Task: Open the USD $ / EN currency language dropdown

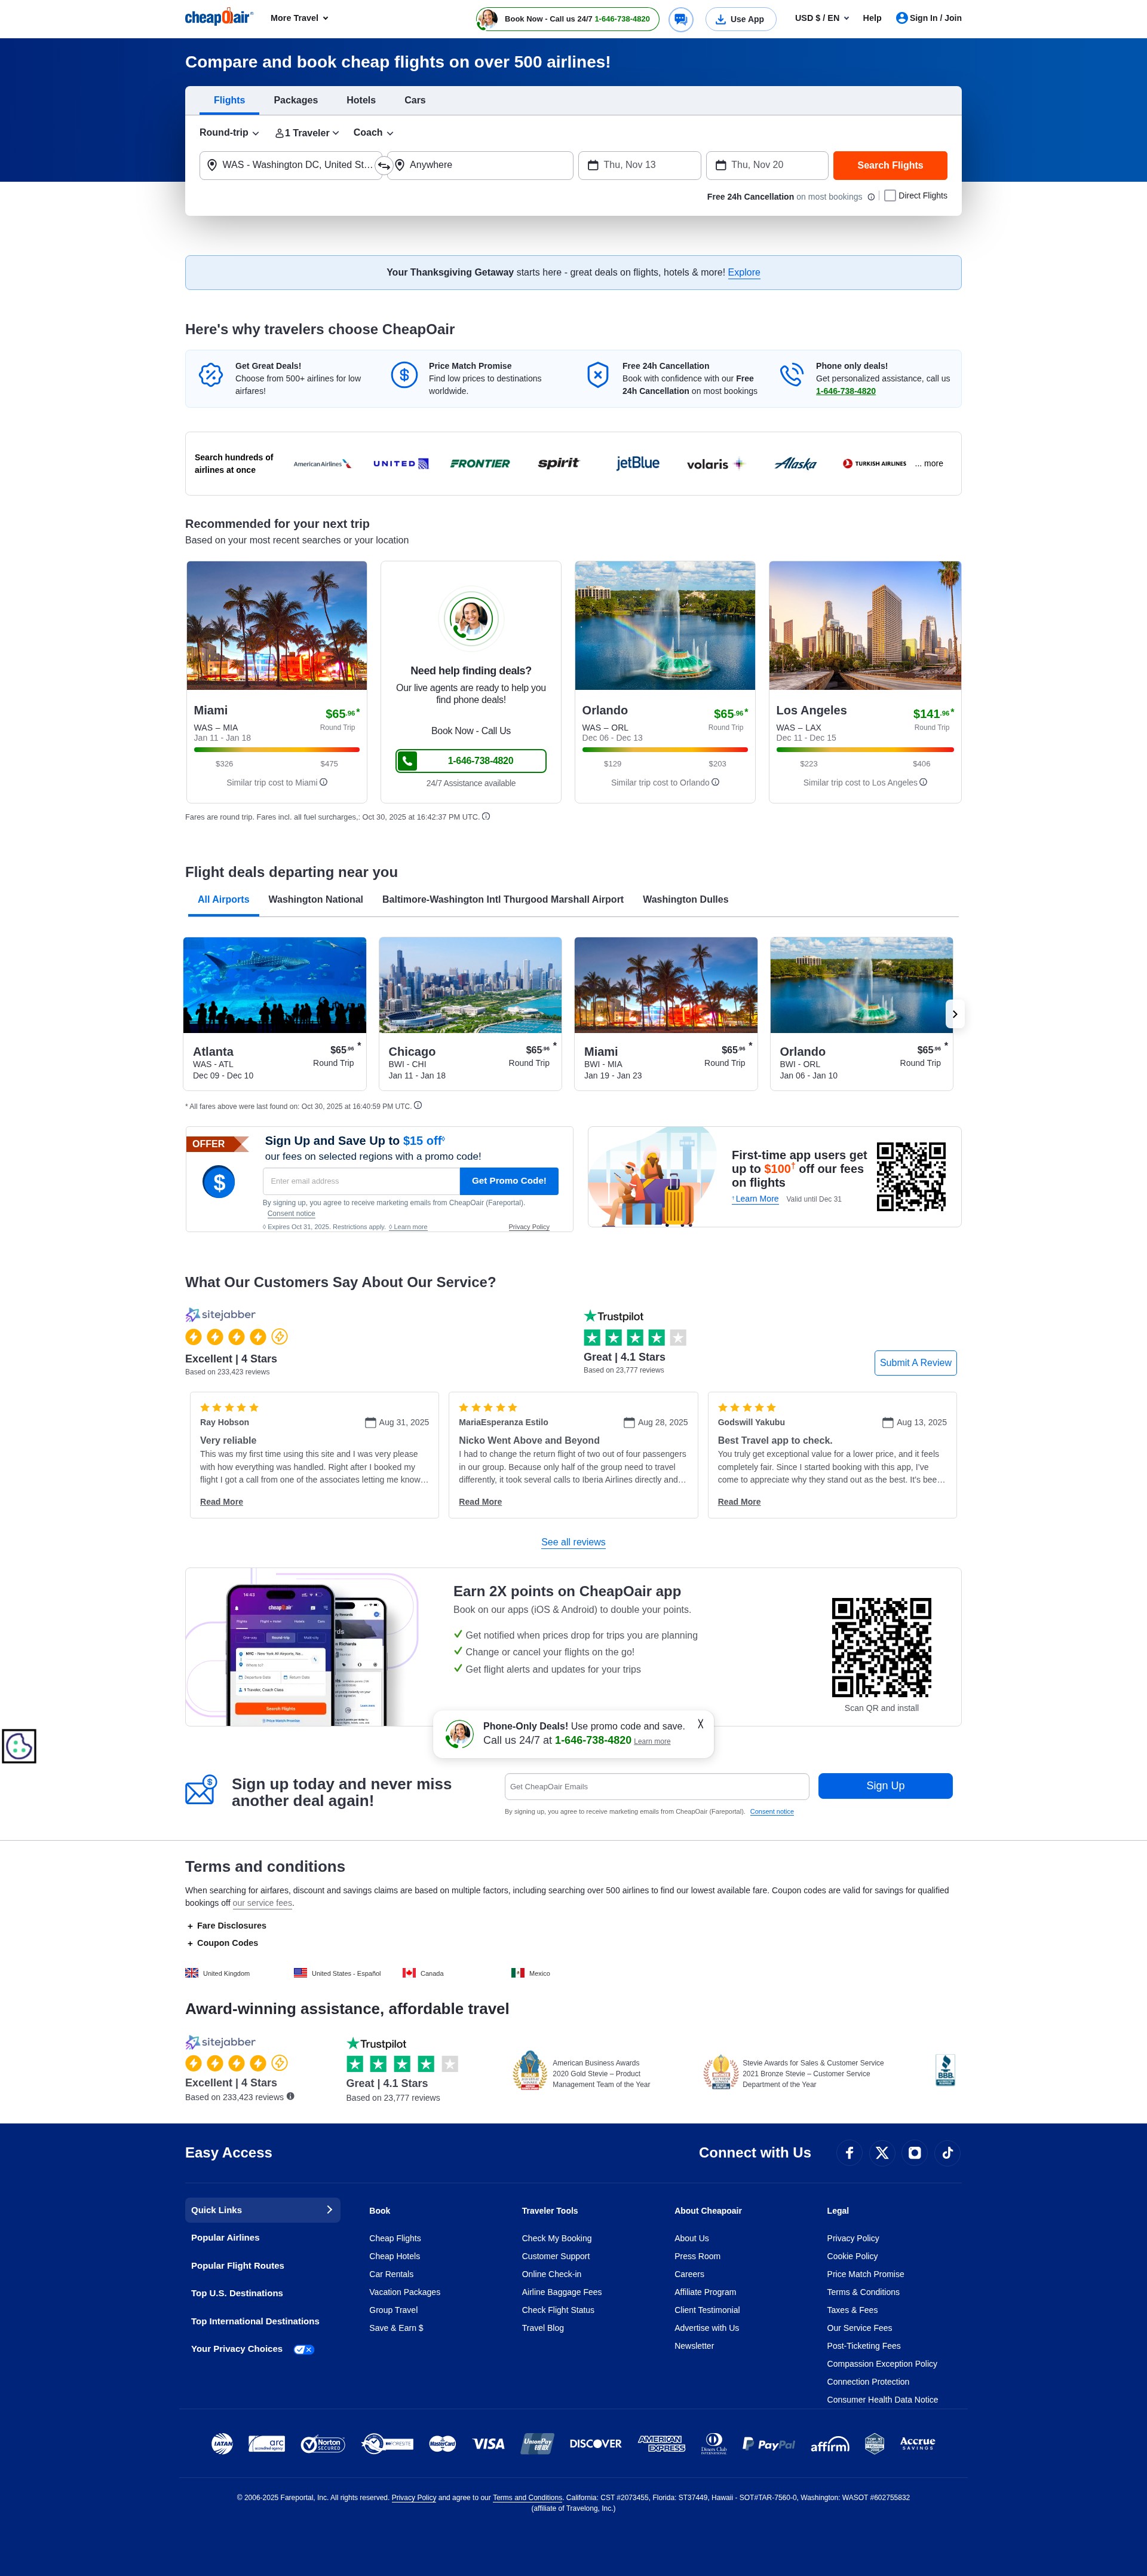Action: click(x=821, y=18)
